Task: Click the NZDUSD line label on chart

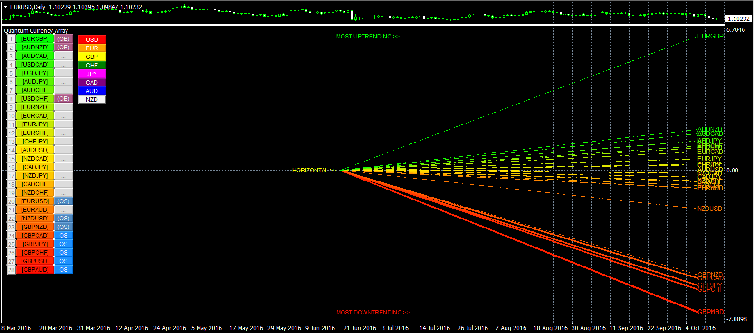Action: 709,209
